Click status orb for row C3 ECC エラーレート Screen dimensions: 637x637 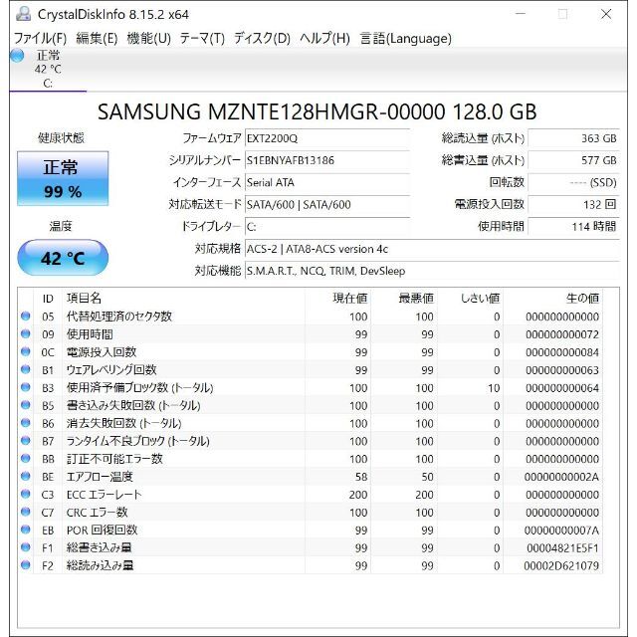coord(26,494)
